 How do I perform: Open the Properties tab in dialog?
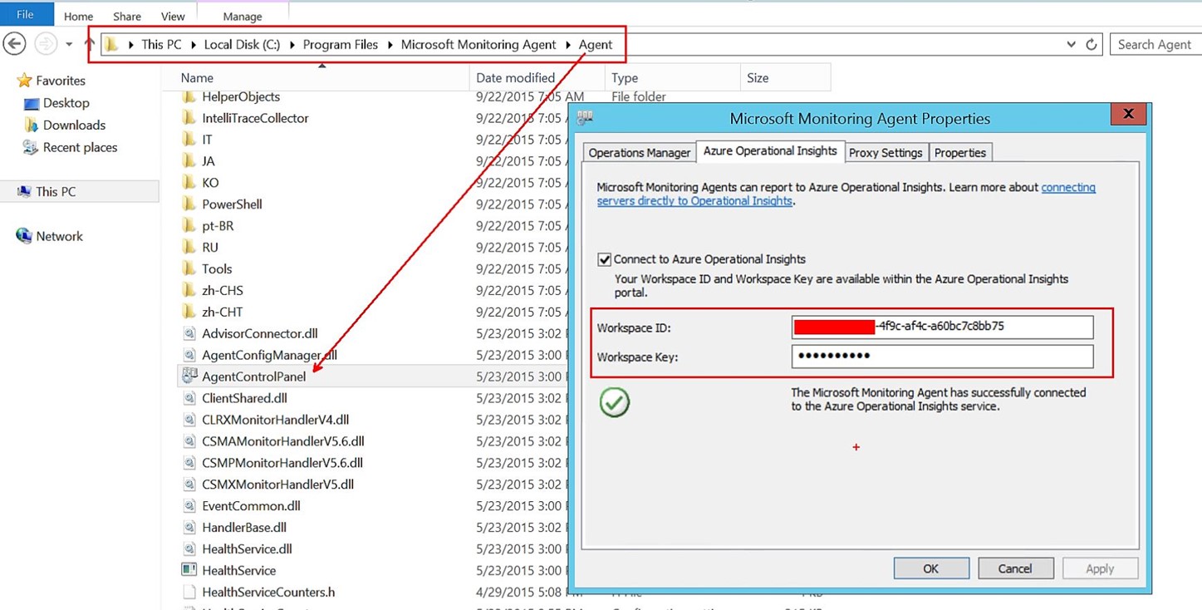960,153
